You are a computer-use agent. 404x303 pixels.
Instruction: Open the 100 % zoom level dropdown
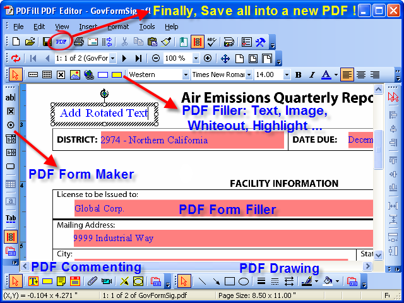[x=196, y=58]
